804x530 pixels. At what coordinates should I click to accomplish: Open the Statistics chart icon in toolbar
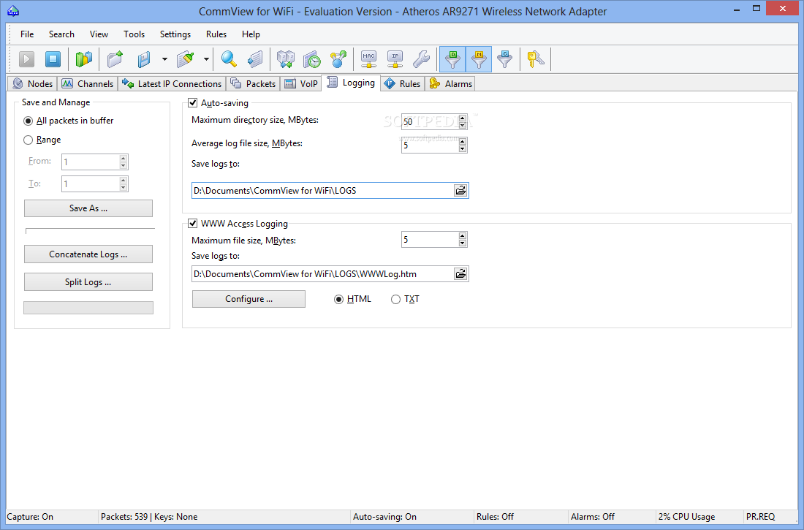83,59
